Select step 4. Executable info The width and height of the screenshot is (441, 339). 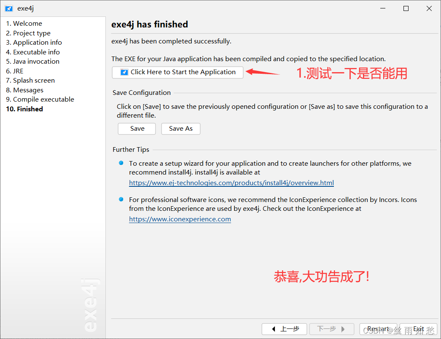(32, 52)
